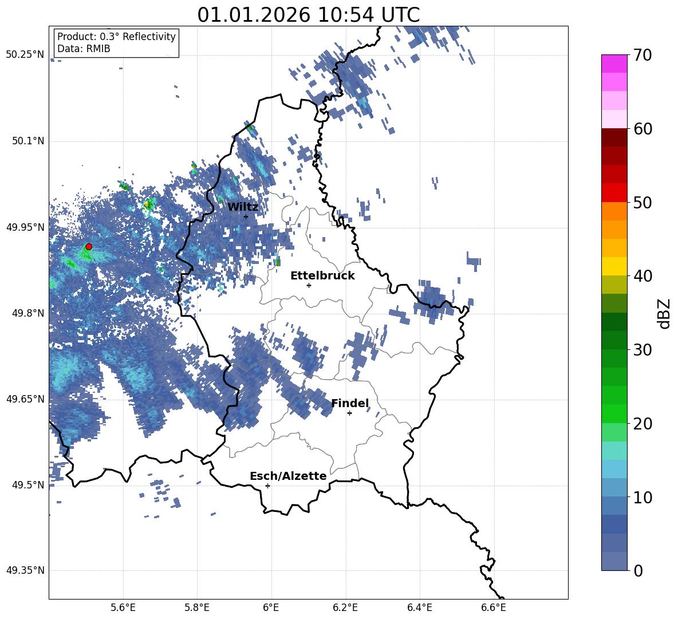Click the 50 tick on colorbar

point(642,202)
